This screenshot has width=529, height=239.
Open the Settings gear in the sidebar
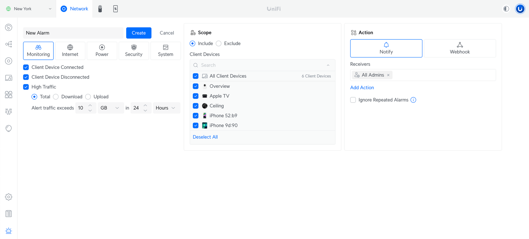[x=8, y=197]
